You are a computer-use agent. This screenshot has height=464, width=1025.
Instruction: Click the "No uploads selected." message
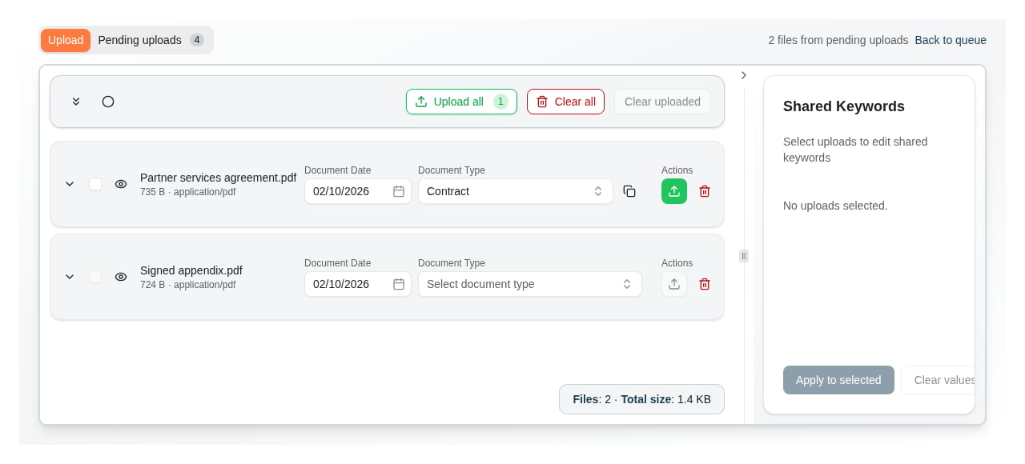(x=835, y=206)
